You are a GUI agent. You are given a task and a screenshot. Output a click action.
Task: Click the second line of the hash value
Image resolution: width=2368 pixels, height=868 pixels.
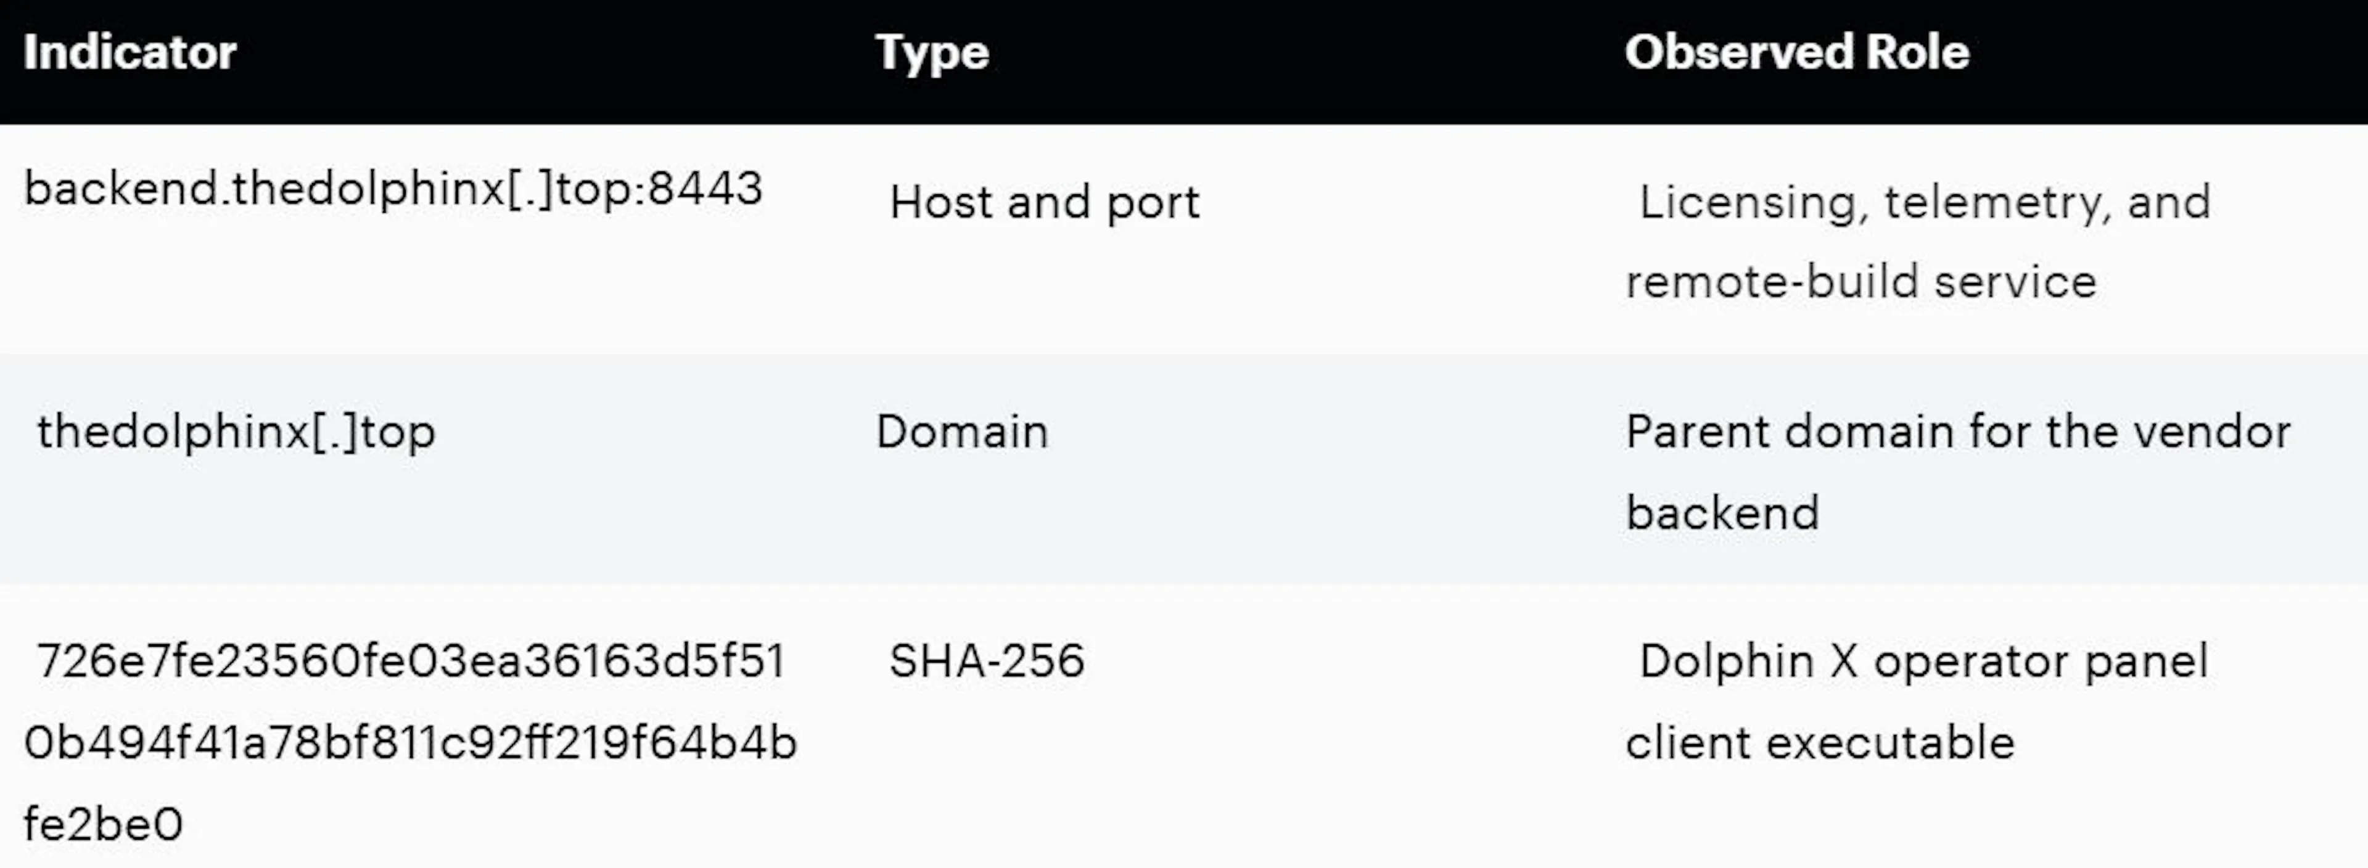[410, 743]
